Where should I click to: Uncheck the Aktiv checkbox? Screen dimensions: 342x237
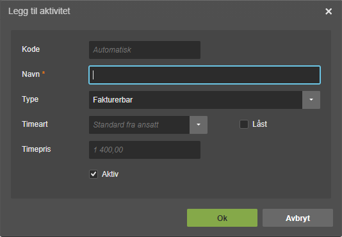click(x=94, y=174)
